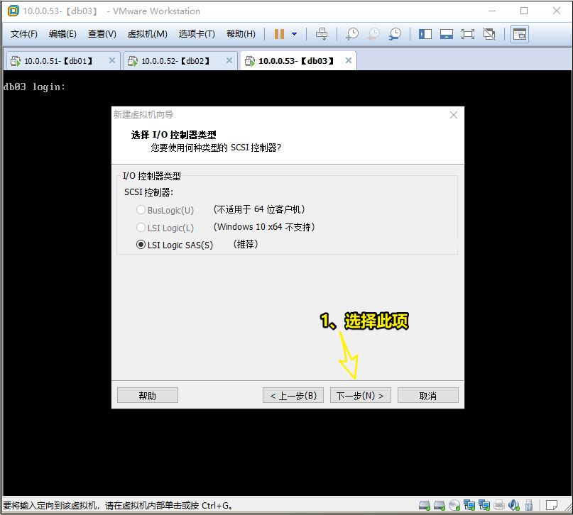Proceed with 下一步(N) button
This screenshot has height=515, width=573.
coord(360,395)
